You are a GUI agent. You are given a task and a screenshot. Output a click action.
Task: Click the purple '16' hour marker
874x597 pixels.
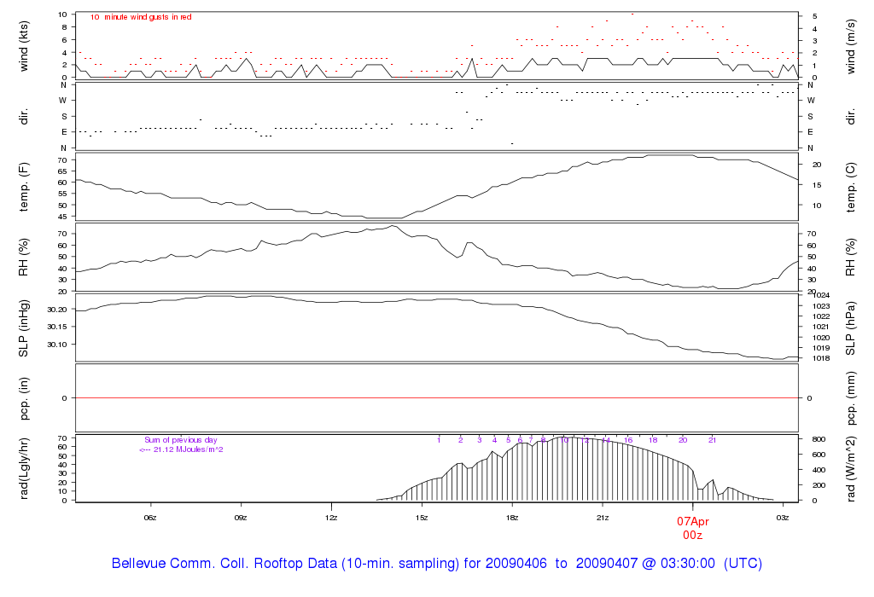[x=628, y=440]
